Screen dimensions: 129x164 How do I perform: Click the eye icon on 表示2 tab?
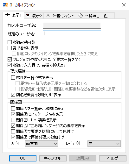point(28,15)
